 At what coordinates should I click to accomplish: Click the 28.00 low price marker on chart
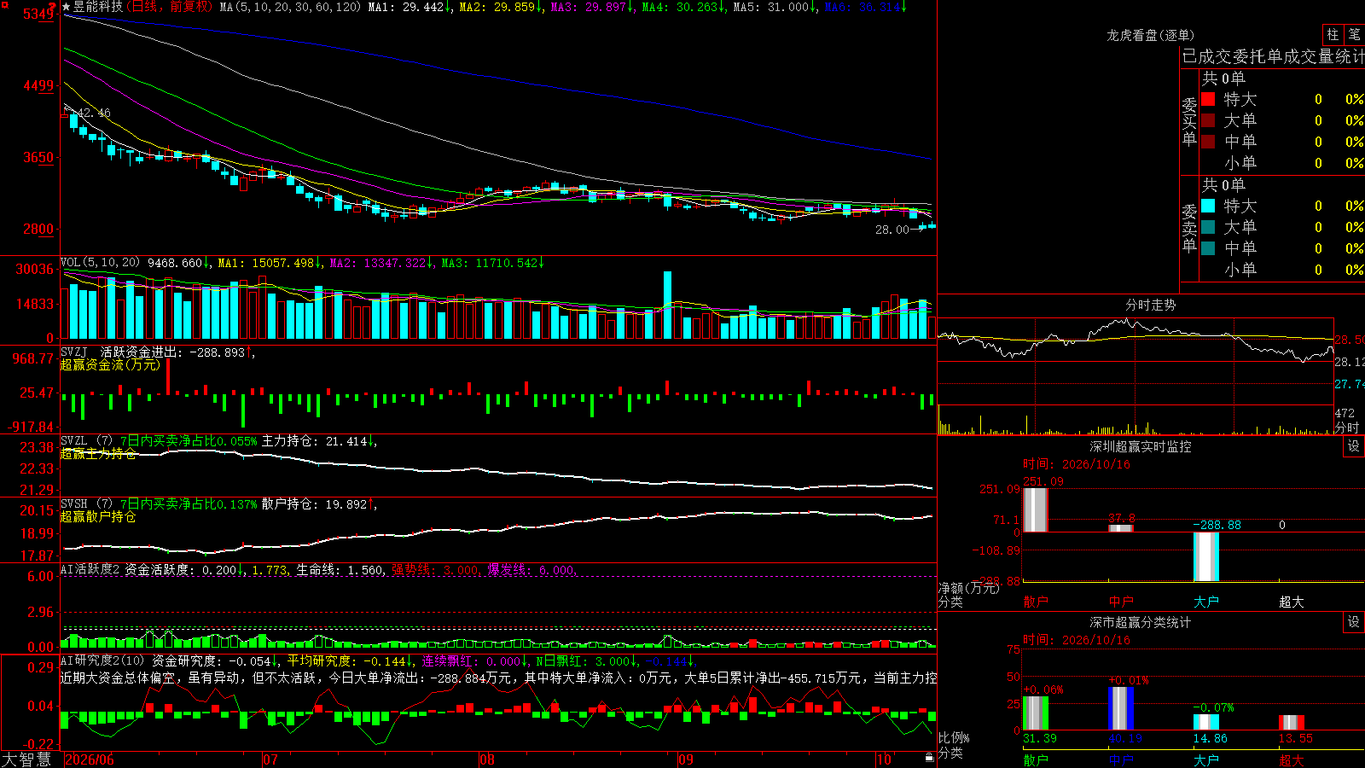point(892,230)
